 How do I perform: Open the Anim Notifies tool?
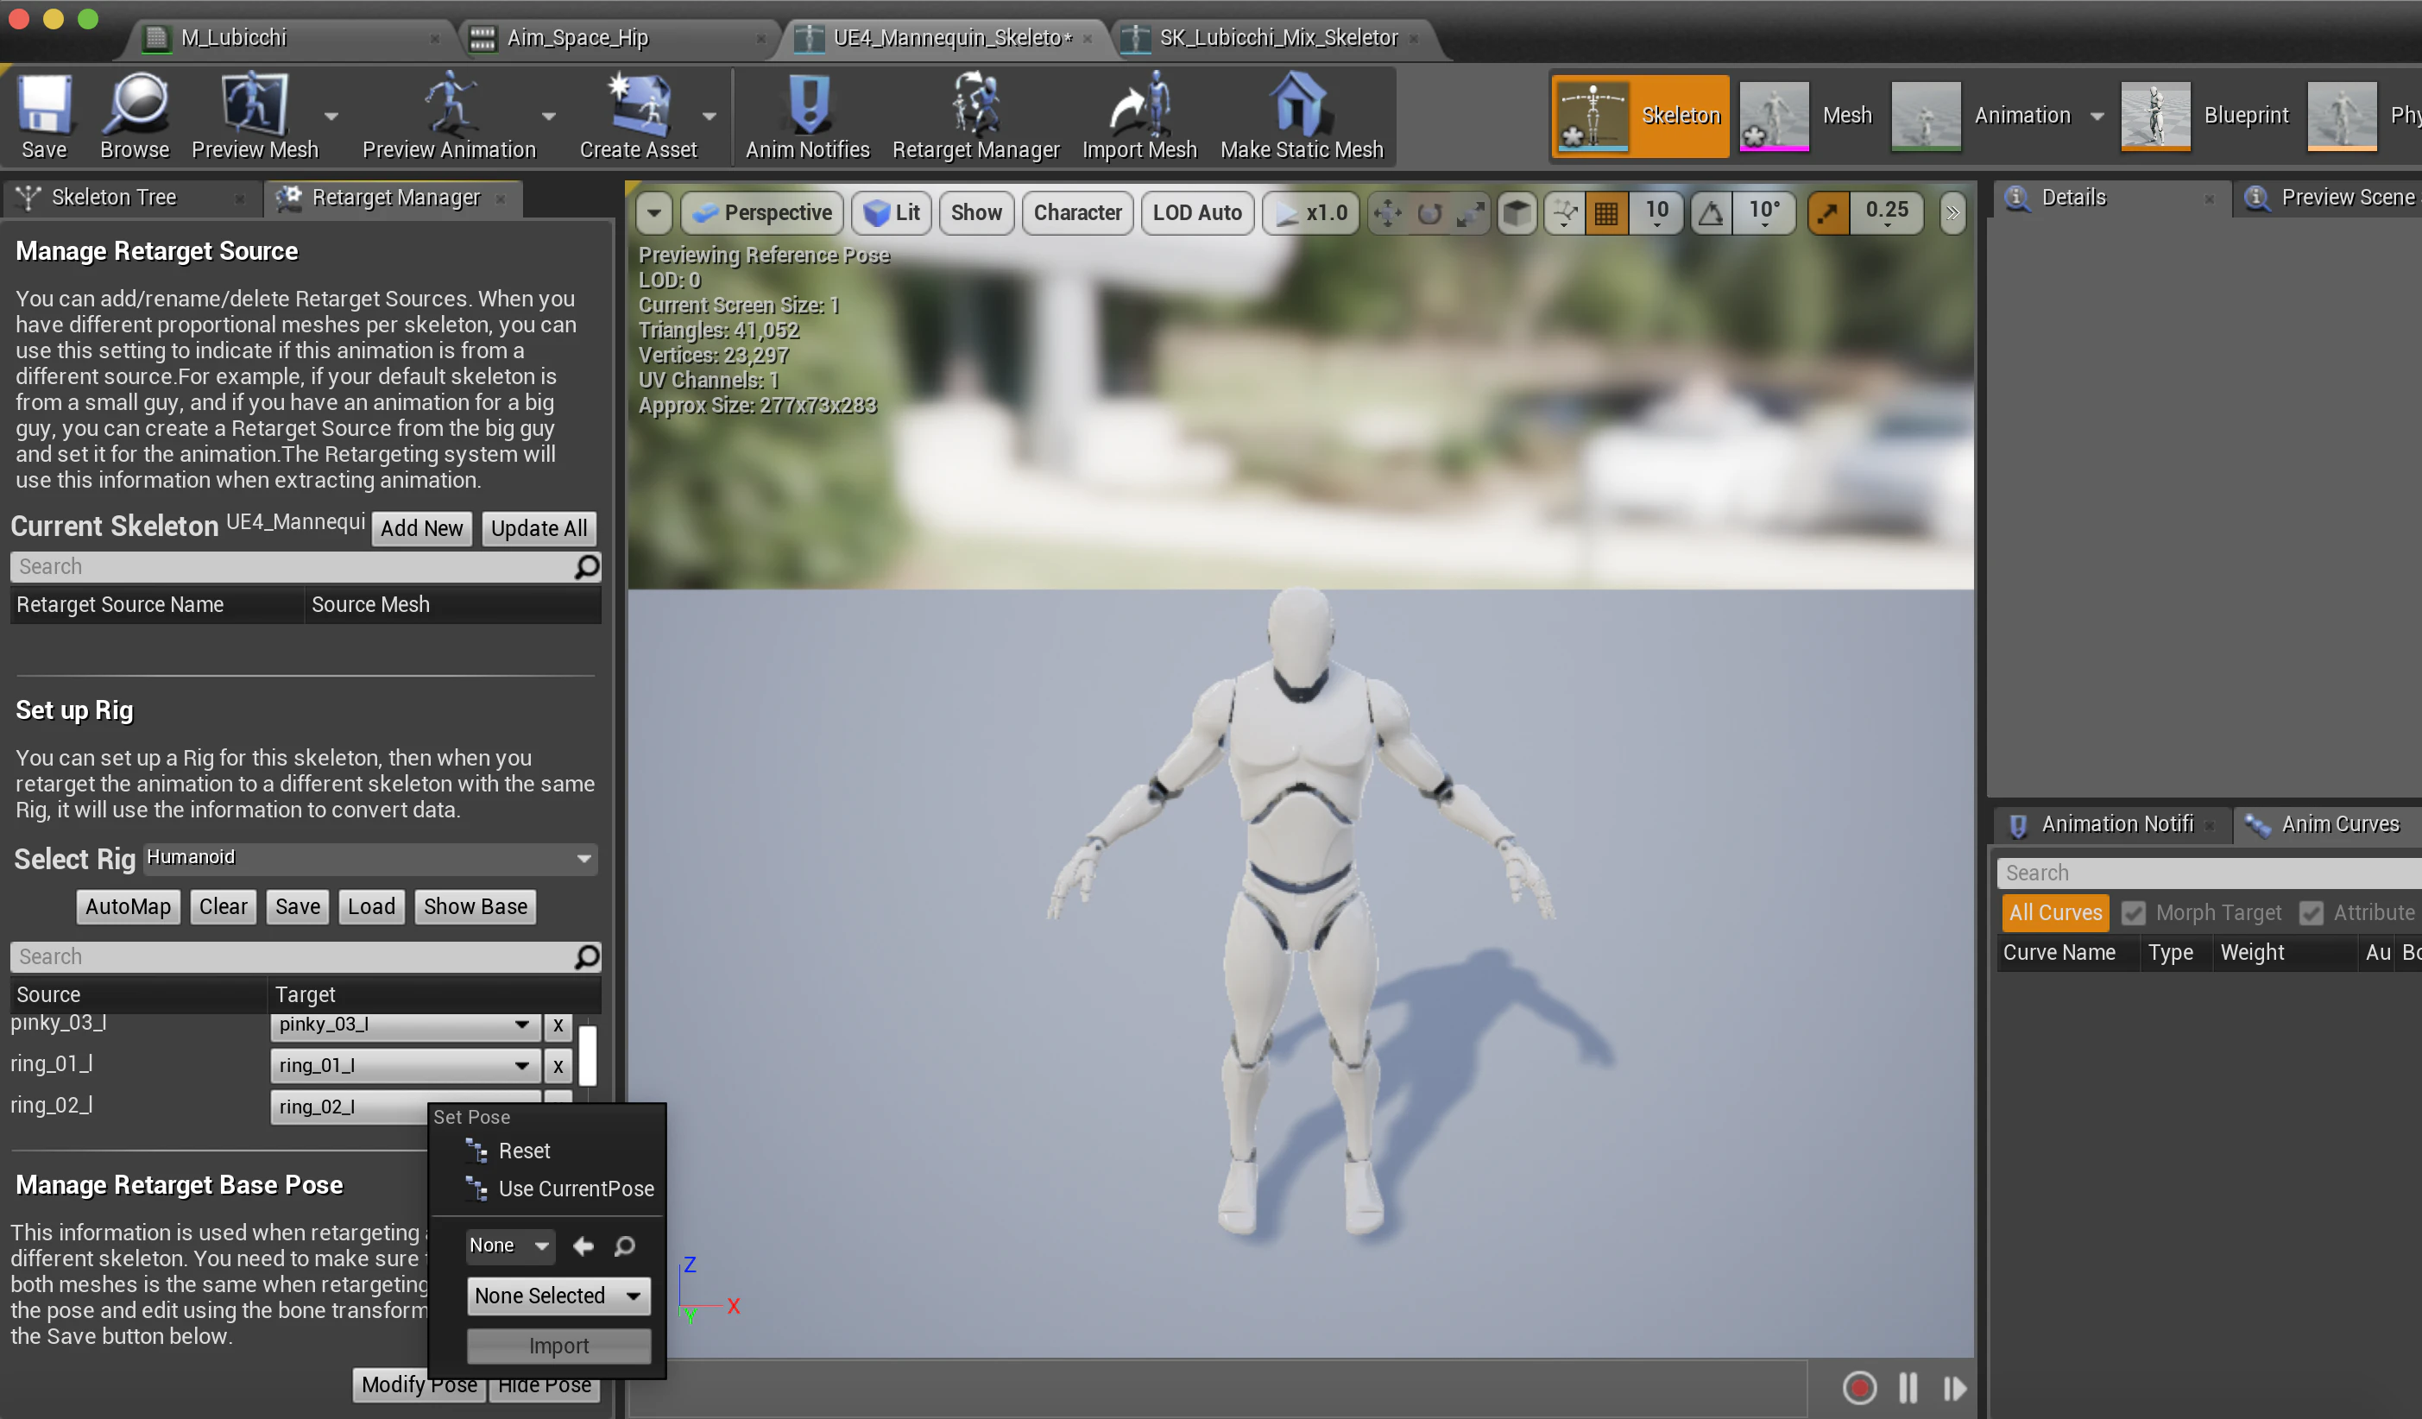pyautogui.click(x=807, y=117)
